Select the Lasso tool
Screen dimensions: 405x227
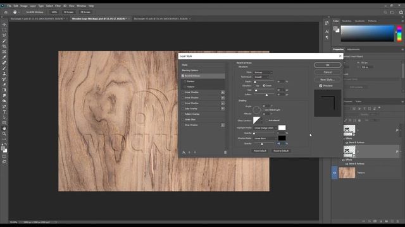[4, 35]
